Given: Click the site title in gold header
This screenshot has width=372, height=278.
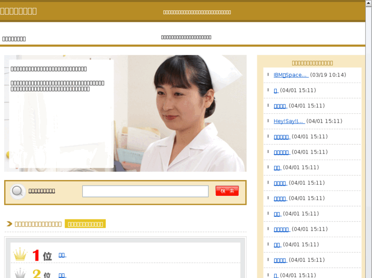Looking at the screenshot, I should (18, 11).
